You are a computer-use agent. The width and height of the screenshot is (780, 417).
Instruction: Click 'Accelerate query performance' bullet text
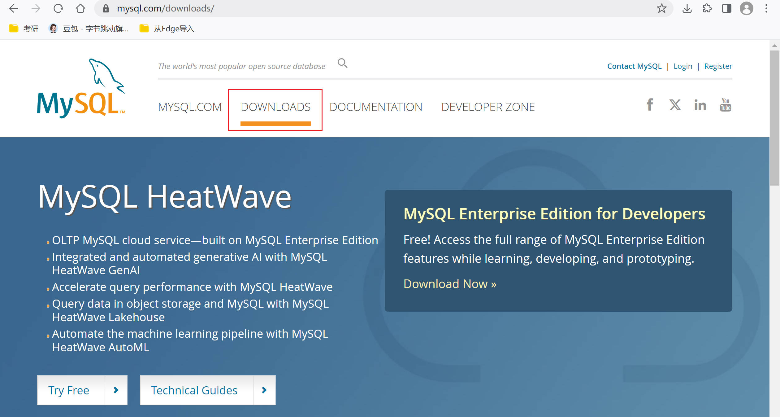point(192,287)
